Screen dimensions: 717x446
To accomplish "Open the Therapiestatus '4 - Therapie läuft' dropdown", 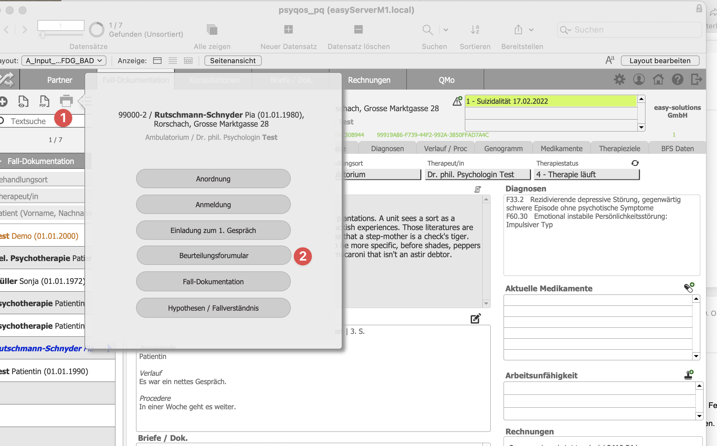I will [x=586, y=174].
